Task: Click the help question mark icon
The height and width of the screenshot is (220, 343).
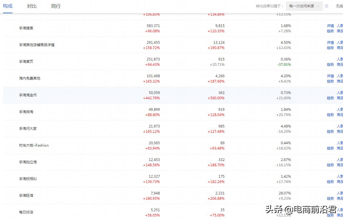Action: pyautogui.click(x=327, y=6)
